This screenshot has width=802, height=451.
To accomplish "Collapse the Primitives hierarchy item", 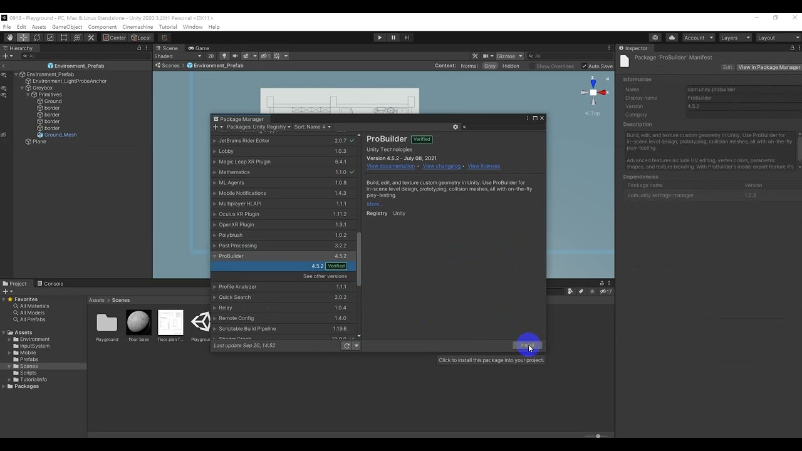I will pos(28,95).
